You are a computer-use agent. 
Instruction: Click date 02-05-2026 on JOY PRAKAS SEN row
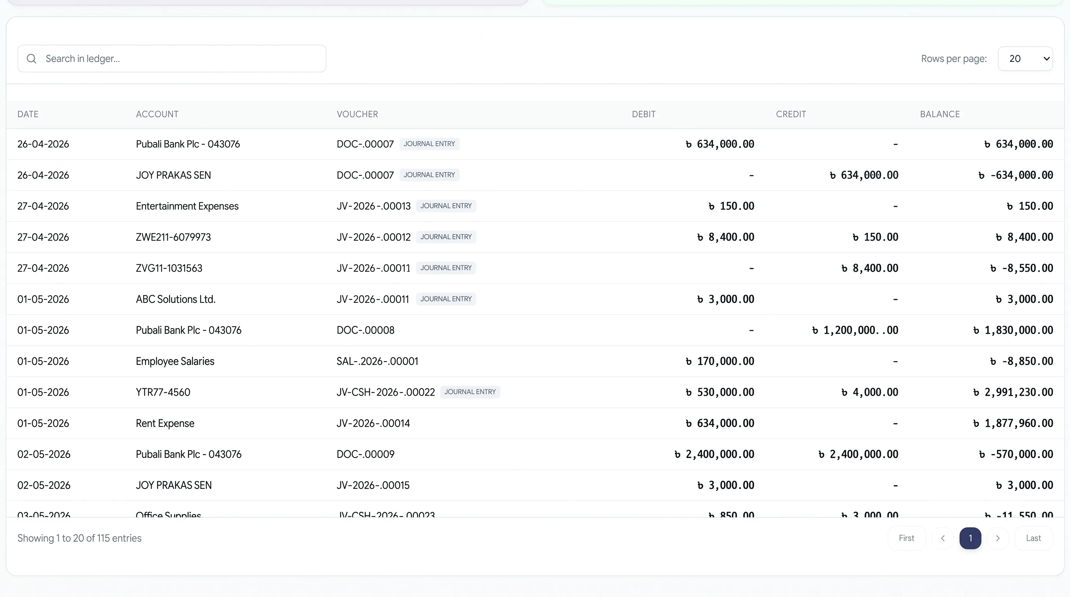44,485
